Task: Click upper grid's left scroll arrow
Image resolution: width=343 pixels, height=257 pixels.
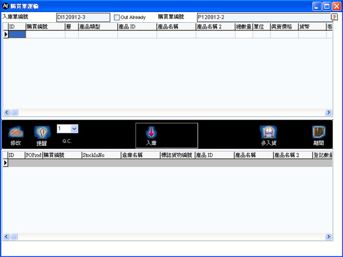Action: pos(6,112)
